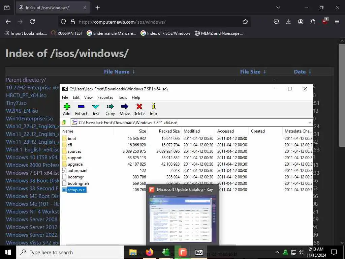345x259 pixels.
Task: Open the Firefox downloads panel
Action: tap(288, 22)
